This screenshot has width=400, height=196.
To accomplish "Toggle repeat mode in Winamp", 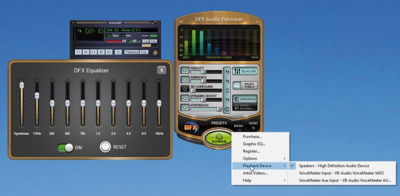I will 144,52.
